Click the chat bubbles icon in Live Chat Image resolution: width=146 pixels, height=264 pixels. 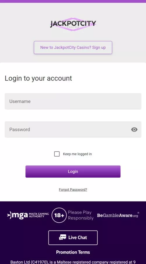click(x=62, y=237)
